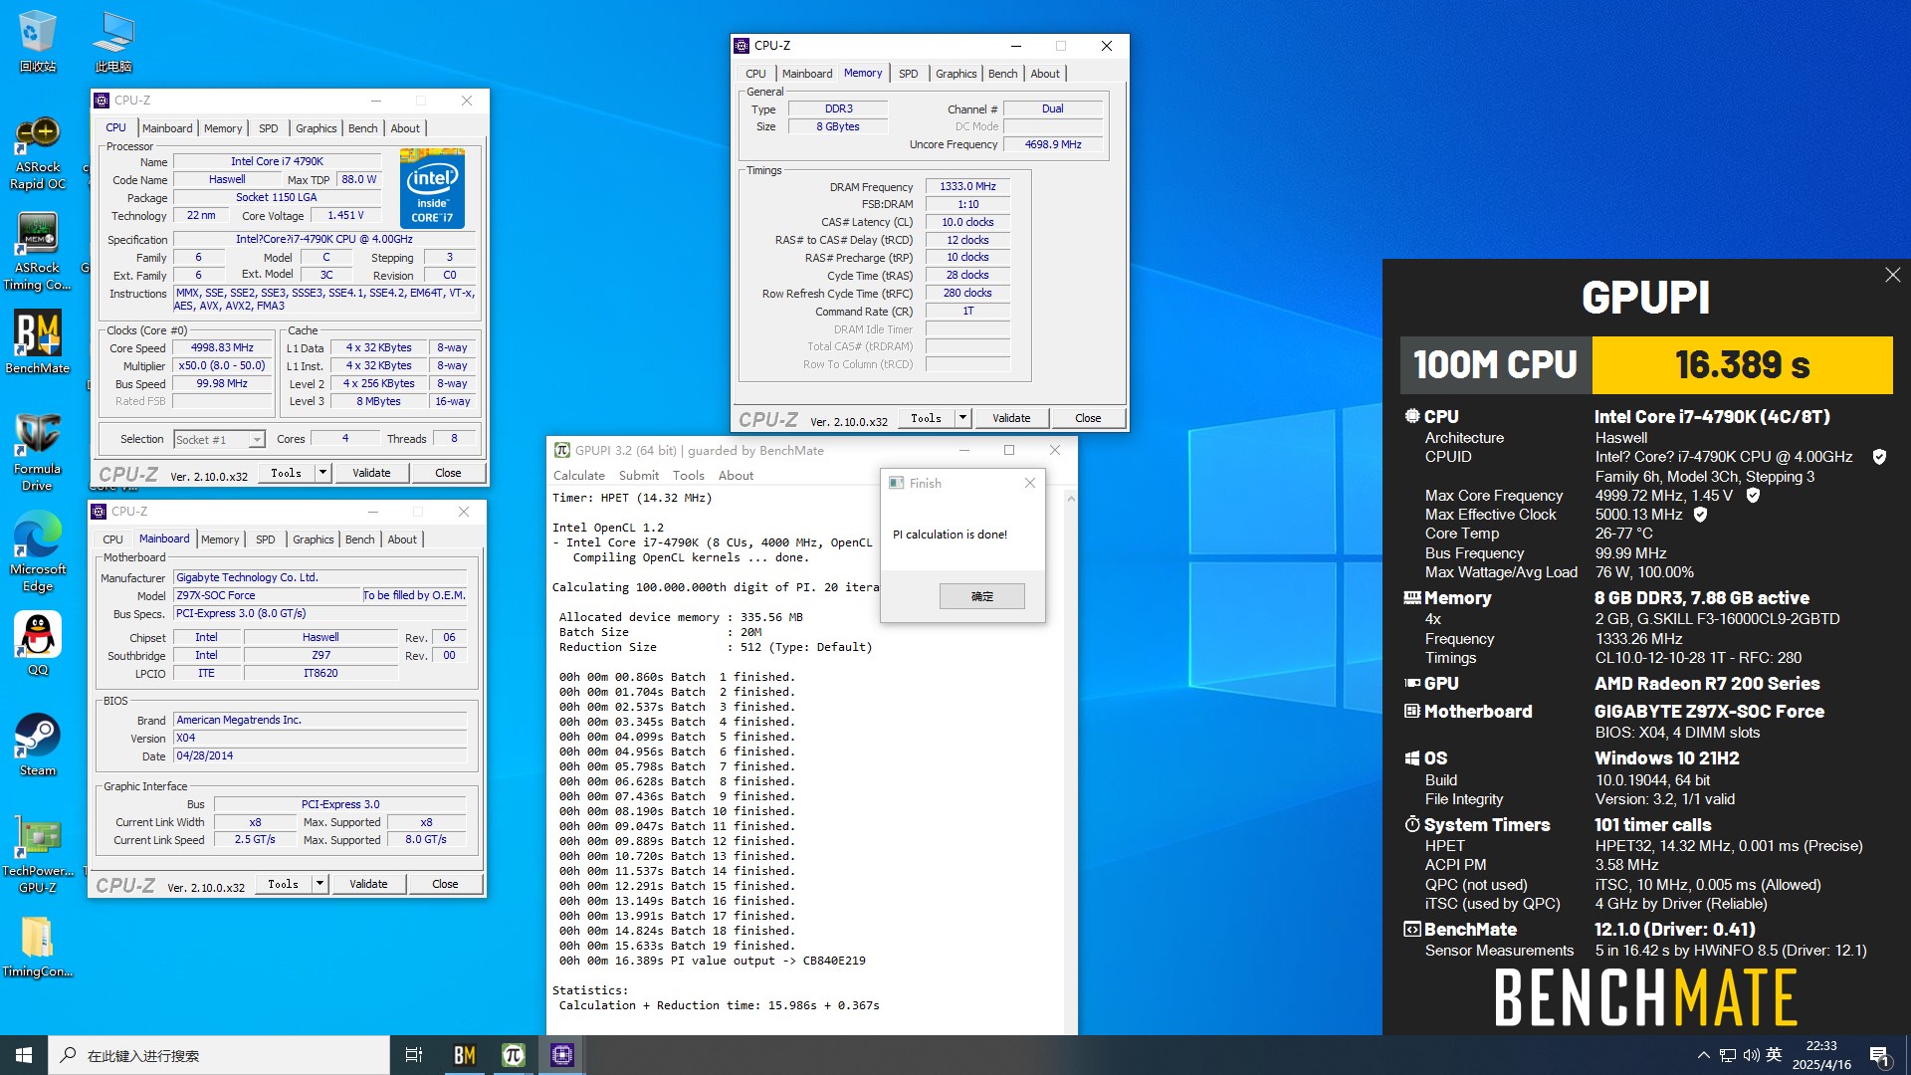Close the GPUPI BenchMate result panel

[1892, 275]
